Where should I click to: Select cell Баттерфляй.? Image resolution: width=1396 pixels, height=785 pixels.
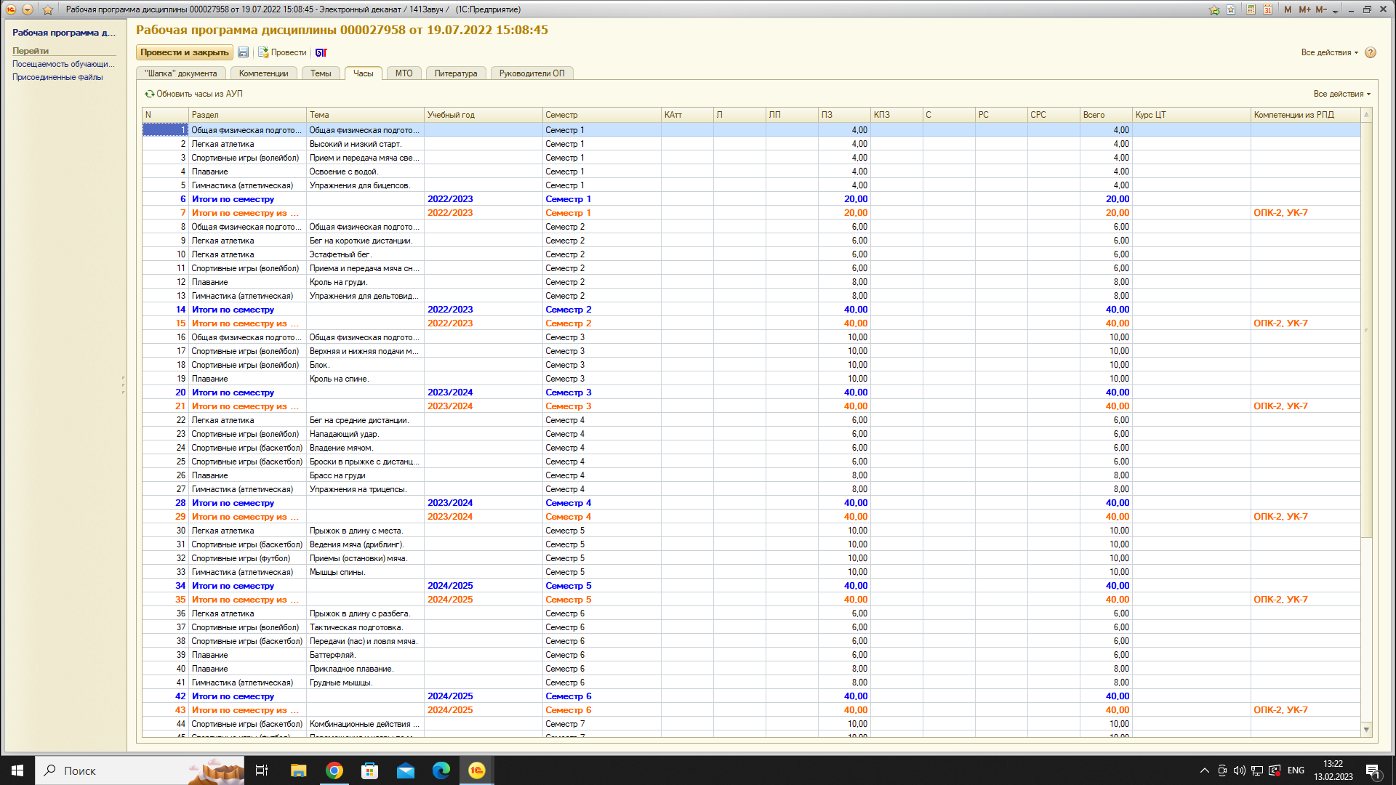[365, 655]
